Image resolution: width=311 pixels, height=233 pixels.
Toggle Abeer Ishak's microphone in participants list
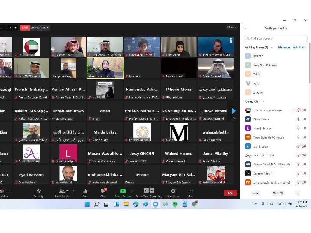(x=298, y=119)
